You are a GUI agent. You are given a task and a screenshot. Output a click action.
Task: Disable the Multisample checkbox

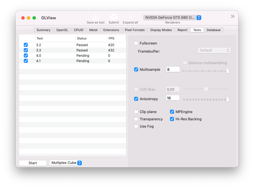136,69
